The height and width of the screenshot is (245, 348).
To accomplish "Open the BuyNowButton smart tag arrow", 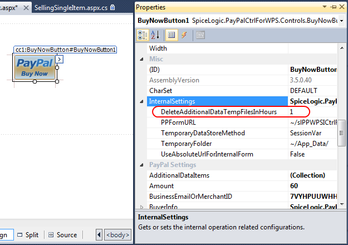I will click(x=60, y=59).
